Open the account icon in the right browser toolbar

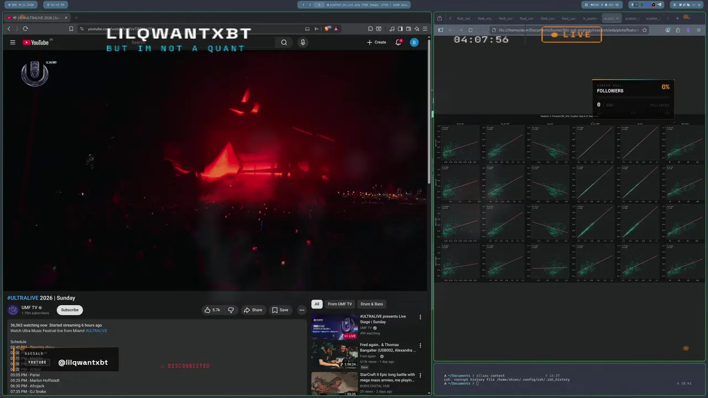click(x=668, y=30)
